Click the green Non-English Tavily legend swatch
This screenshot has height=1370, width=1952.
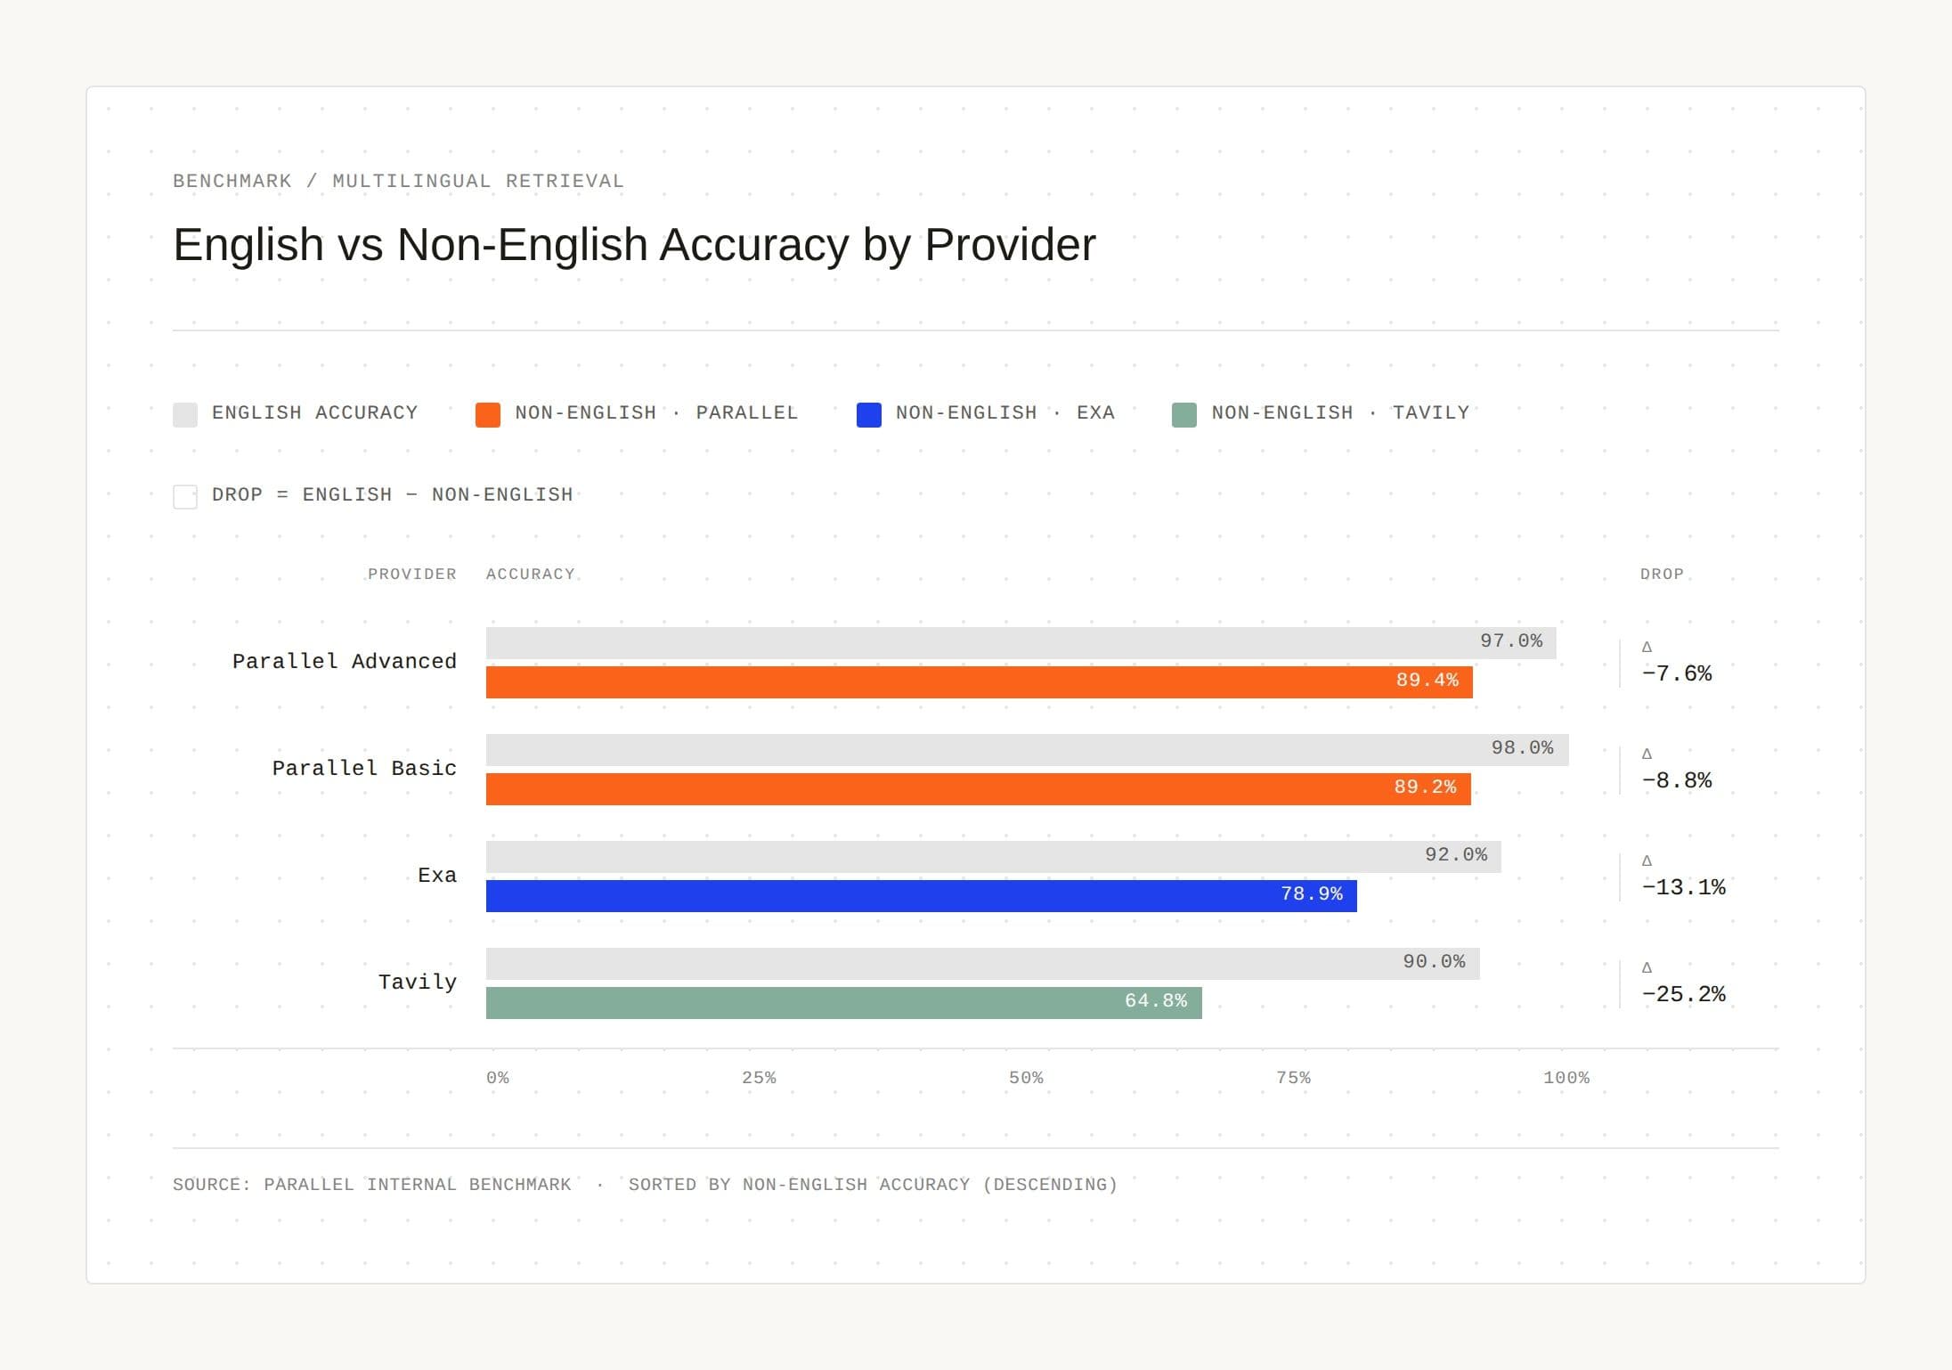[1184, 414]
